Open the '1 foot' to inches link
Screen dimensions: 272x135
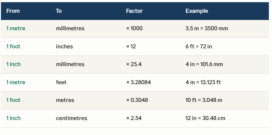point(13,46)
